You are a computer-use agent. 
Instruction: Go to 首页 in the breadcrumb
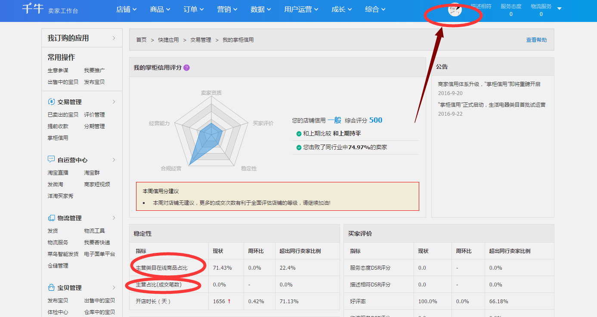(x=141, y=40)
